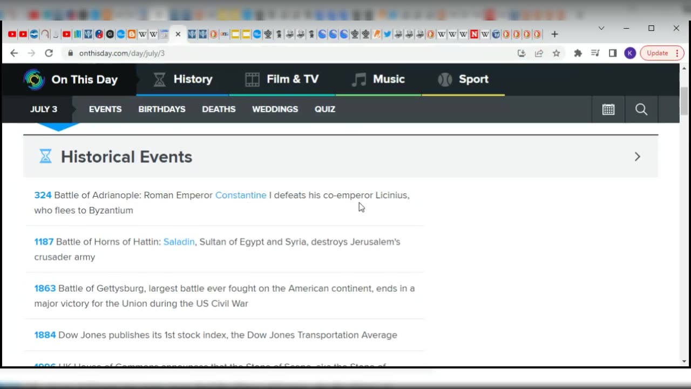Click the page vertical scrollbar thumb
Screen dimensions: 691x389
click(684, 101)
